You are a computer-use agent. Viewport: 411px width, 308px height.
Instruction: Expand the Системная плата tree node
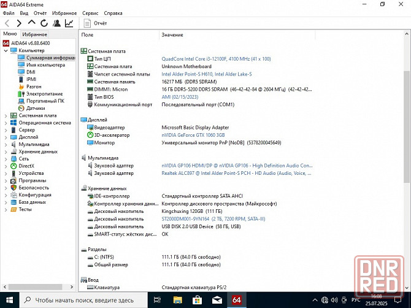pos(6,115)
